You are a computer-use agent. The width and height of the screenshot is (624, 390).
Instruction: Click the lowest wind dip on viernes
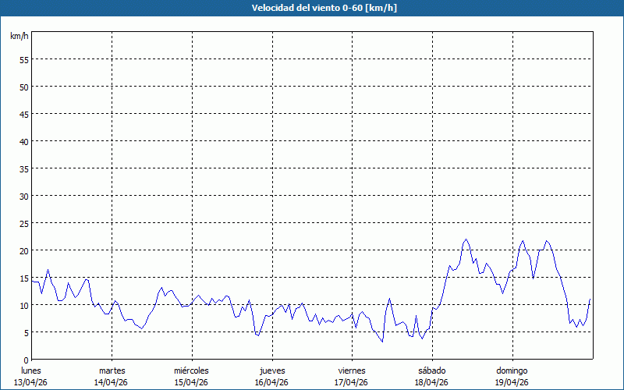(382, 342)
